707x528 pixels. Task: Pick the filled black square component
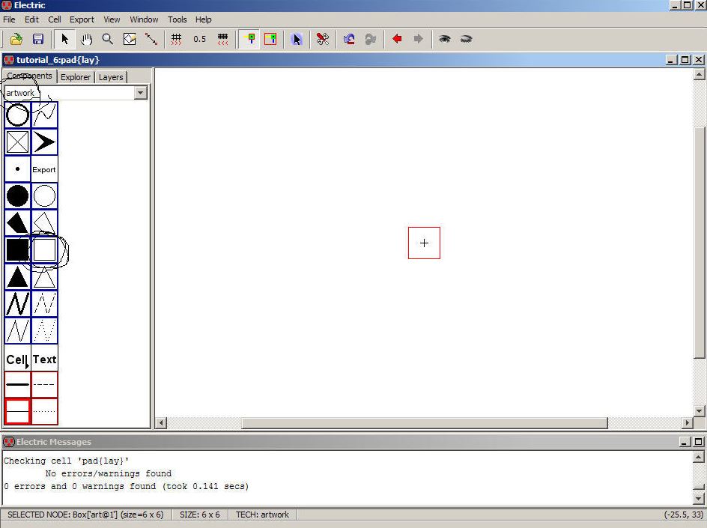(17, 250)
